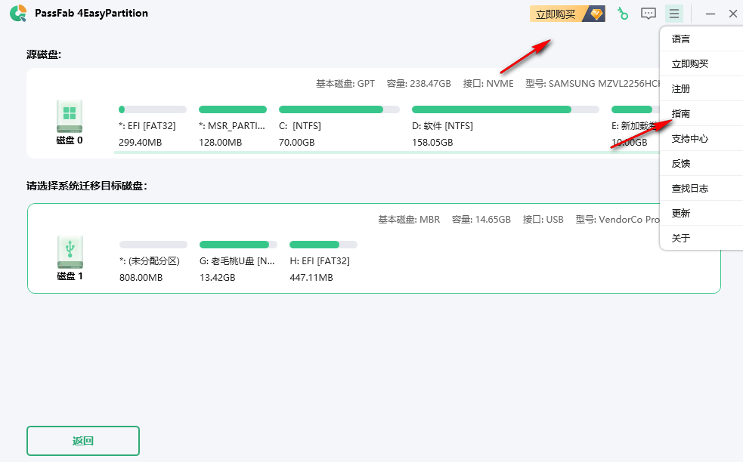Click the 70.00GB size text
The image size is (743, 462).
point(296,143)
